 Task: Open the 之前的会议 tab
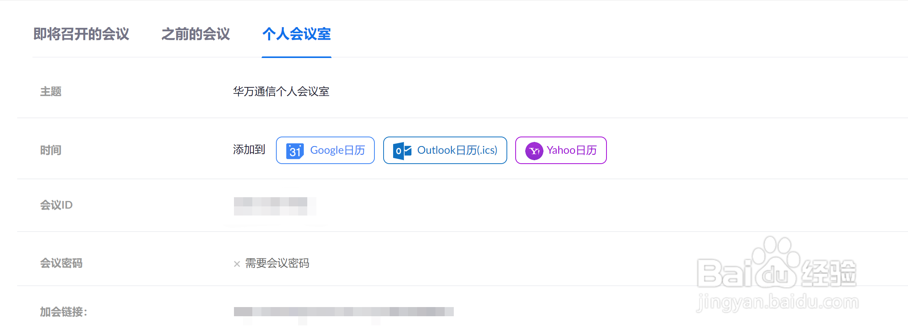(x=196, y=34)
